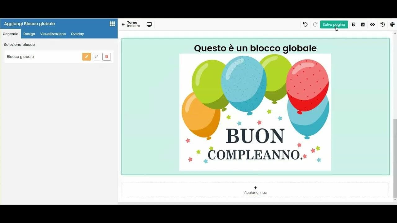Open the Visualizzazione tab
The width and height of the screenshot is (397, 223).
(x=53, y=34)
